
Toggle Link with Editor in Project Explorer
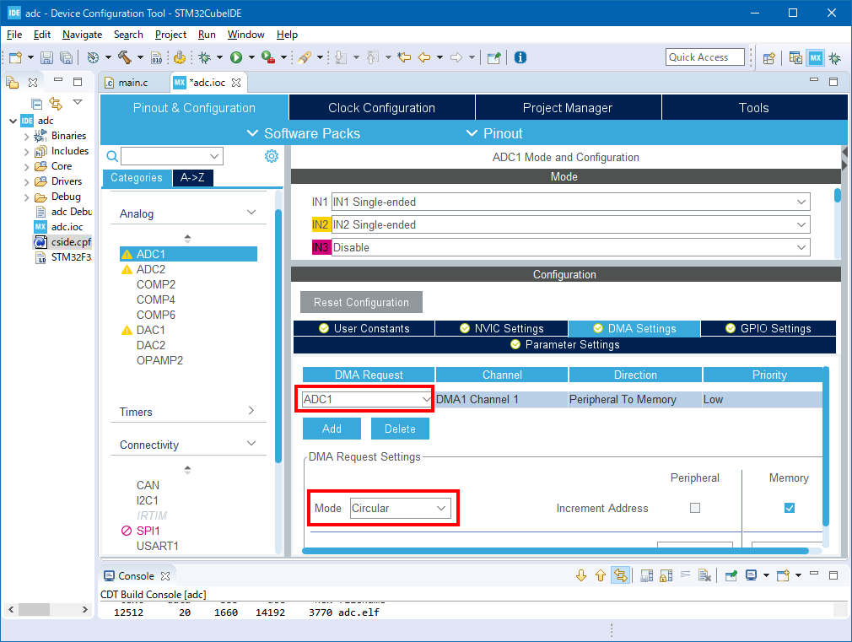pyautogui.click(x=56, y=103)
